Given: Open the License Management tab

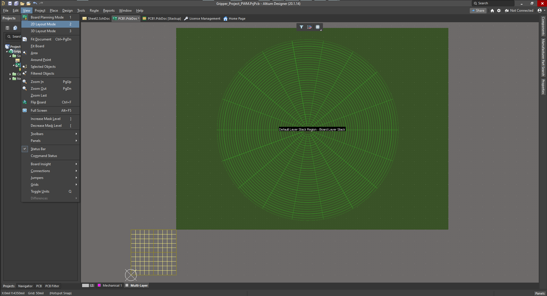Looking at the screenshot, I should pos(202,19).
